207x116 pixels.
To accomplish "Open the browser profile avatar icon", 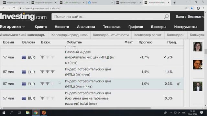I will coord(198,8).
